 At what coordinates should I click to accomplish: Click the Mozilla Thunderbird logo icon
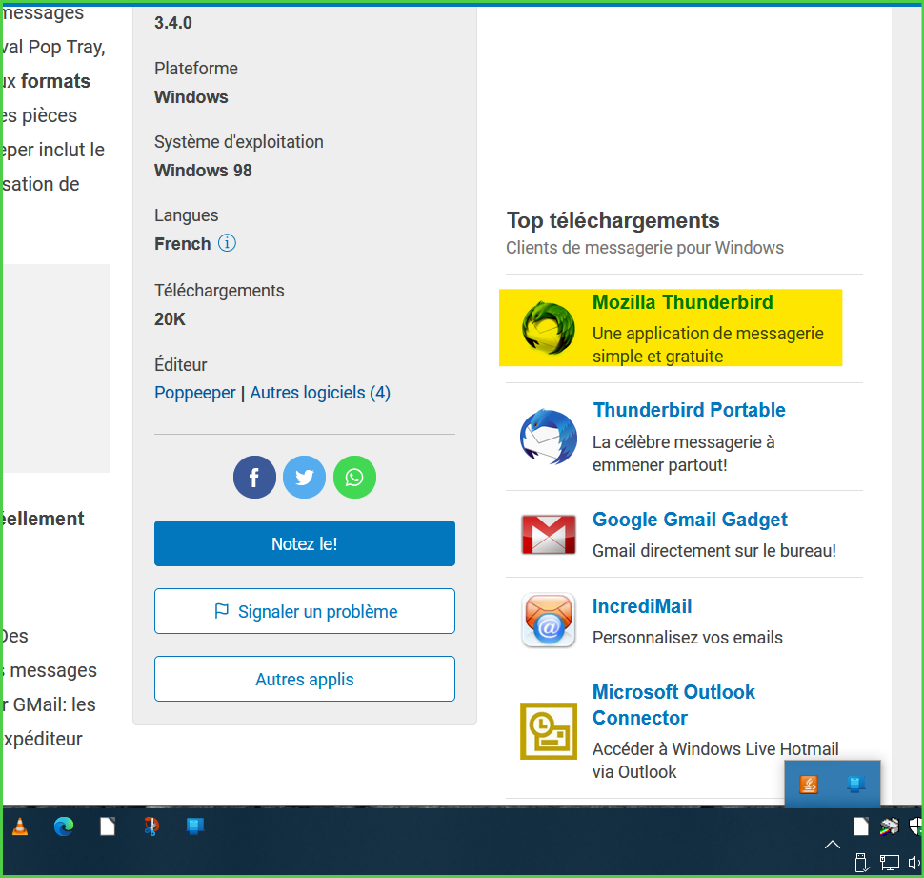click(548, 328)
